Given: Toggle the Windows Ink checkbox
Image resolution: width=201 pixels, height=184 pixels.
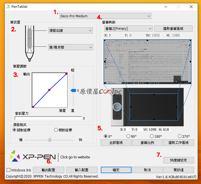Looking at the screenshot, I should click(9, 170).
